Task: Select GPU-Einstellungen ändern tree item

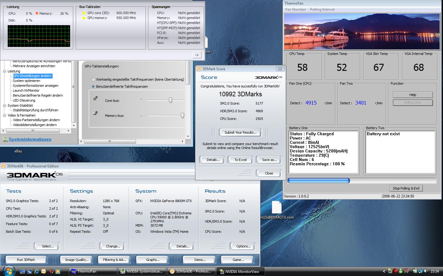Action: pyautogui.click(x=32, y=76)
